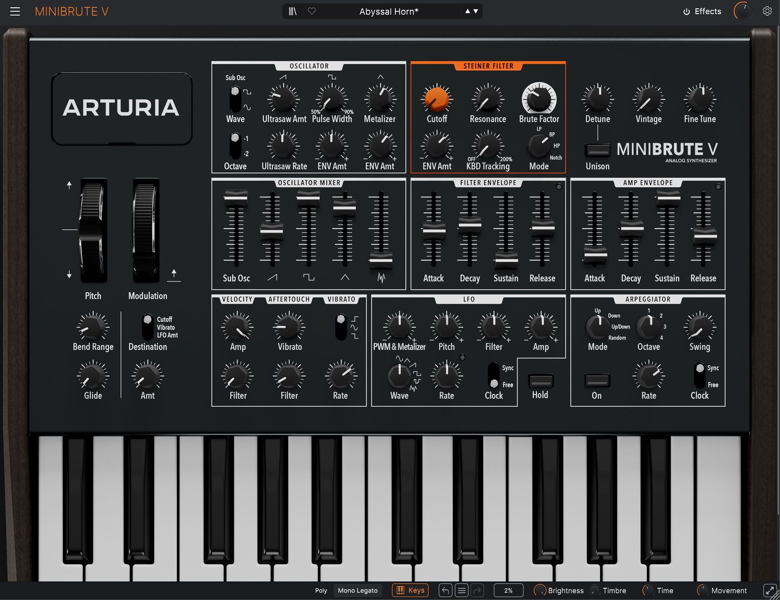Click the Vibrato Rate knob
The height and width of the screenshot is (600, 780).
coord(340,375)
